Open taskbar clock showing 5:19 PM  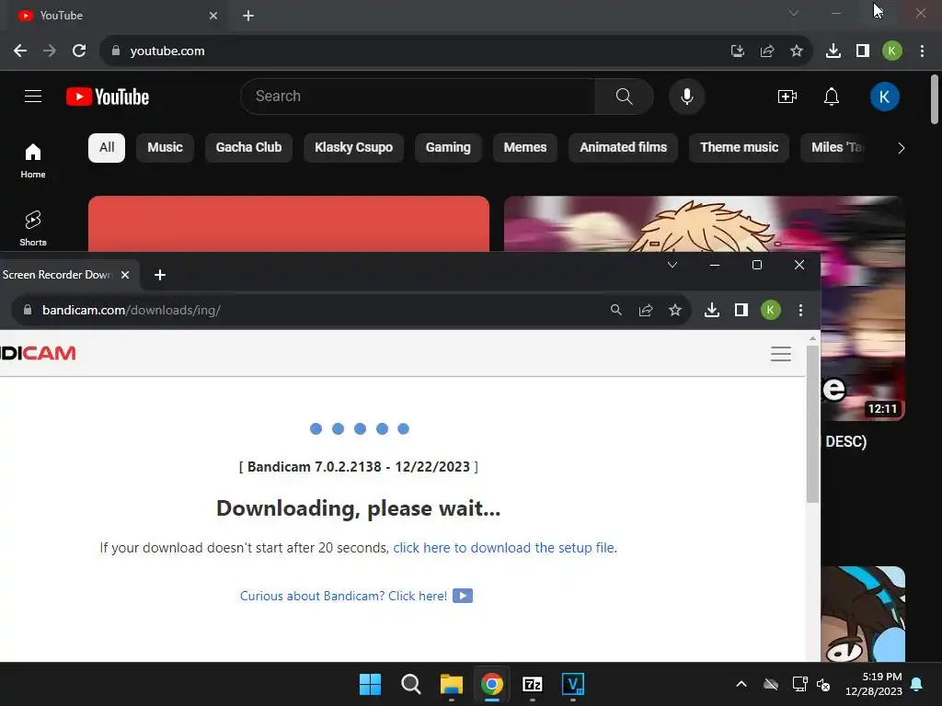(874, 684)
